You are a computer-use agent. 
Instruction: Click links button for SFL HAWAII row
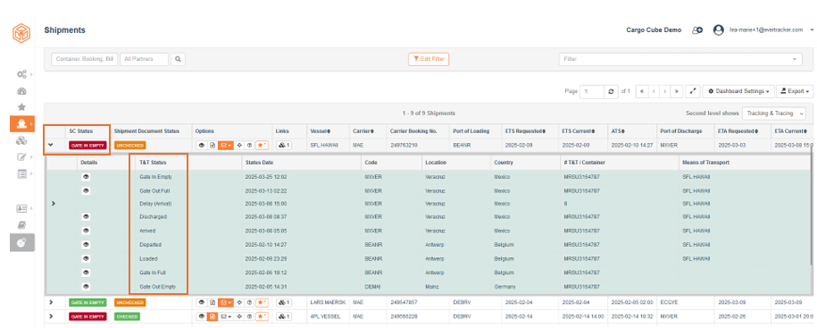[284, 146]
